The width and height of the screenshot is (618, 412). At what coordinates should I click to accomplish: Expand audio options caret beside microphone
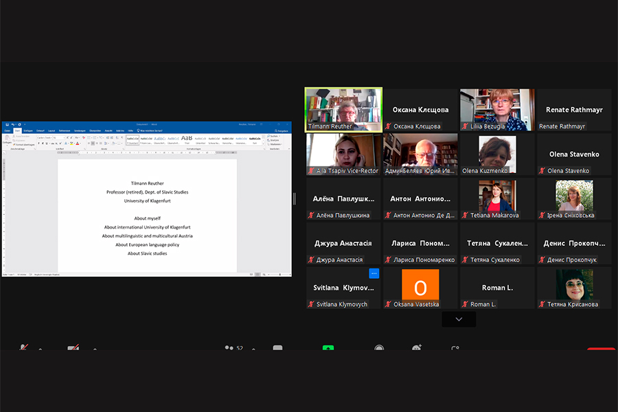coord(41,349)
